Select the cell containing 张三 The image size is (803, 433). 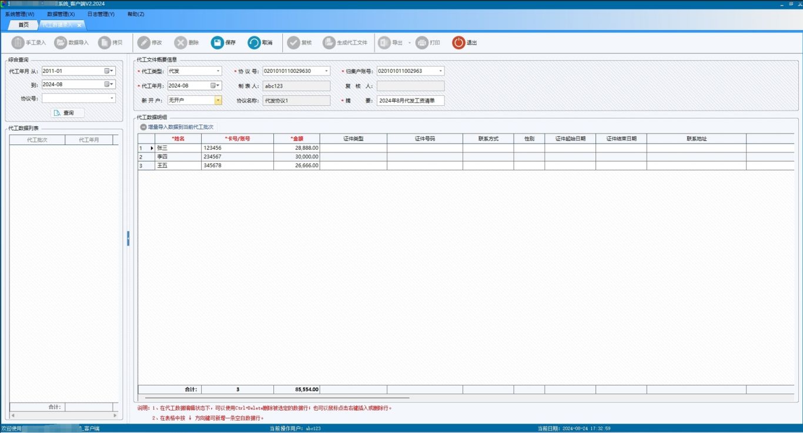[178, 148]
